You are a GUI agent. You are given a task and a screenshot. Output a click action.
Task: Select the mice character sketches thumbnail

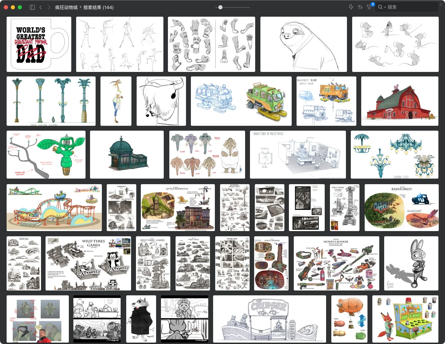point(395,44)
